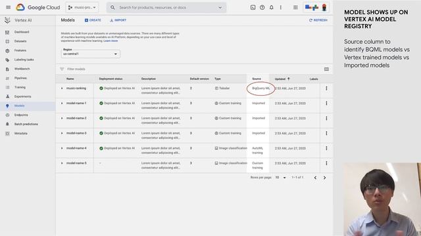
Task: Click the Deployment status column header
Action: 111,79
